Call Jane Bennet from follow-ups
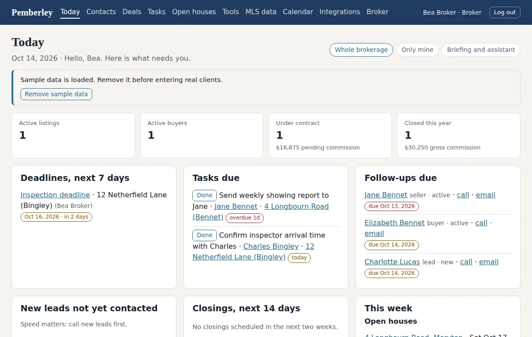This screenshot has height=337, width=532. pyautogui.click(x=463, y=195)
